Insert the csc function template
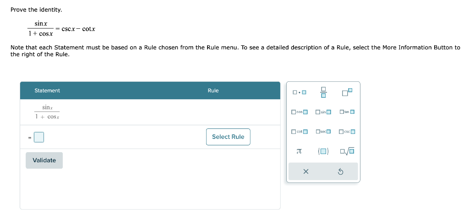 coord(347,132)
